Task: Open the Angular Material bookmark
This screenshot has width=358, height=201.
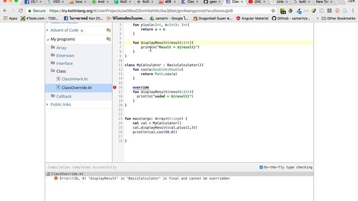Action: coord(252,18)
